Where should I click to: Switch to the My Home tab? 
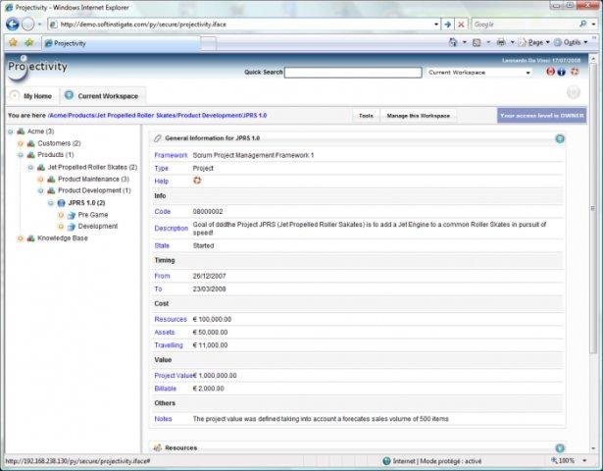pyautogui.click(x=31, y=96)
